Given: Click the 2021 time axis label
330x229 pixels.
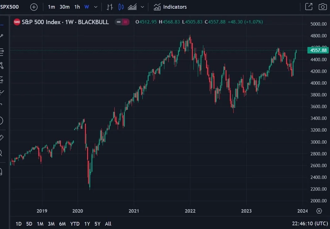Looking at the screenshot, I should coord(134,211).
